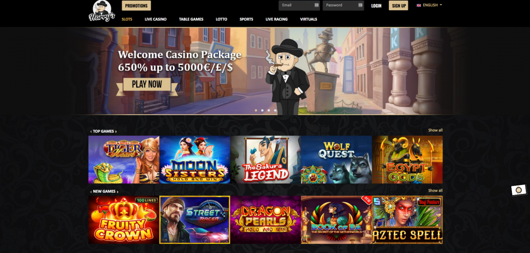Open the floating chat widget icon
The width and height of the screenshot is (530, 253).
pyautogui.click(x=519, y=190)
